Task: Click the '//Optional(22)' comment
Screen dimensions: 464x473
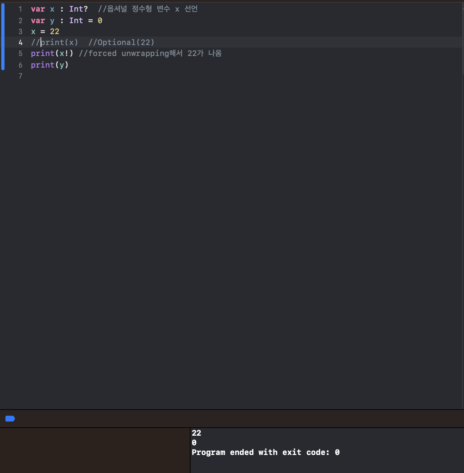Action: [122, 42]
